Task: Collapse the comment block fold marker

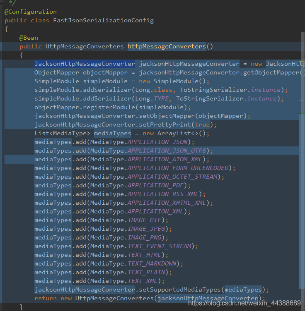Action: click(2, 3)
